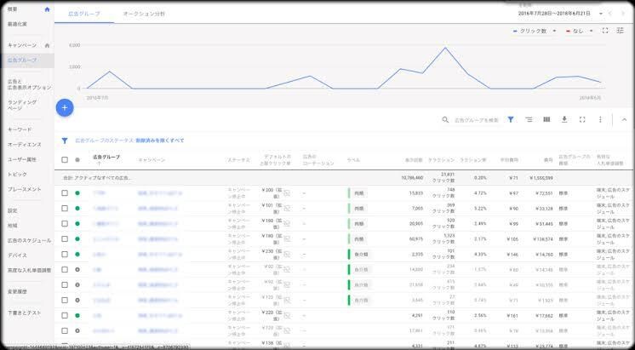635x350 pixels.
Task: Open ランディングページ in the sidebar
Action: (22, 106)
